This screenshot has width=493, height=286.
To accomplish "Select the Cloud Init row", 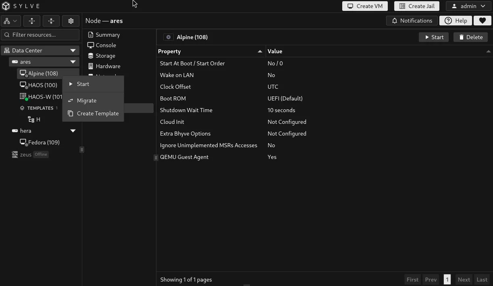I will (x=325, y=122).
